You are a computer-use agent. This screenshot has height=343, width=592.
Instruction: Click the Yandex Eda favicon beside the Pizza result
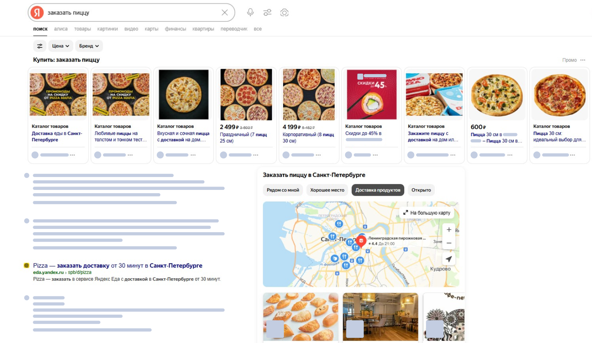coord(27,265)
